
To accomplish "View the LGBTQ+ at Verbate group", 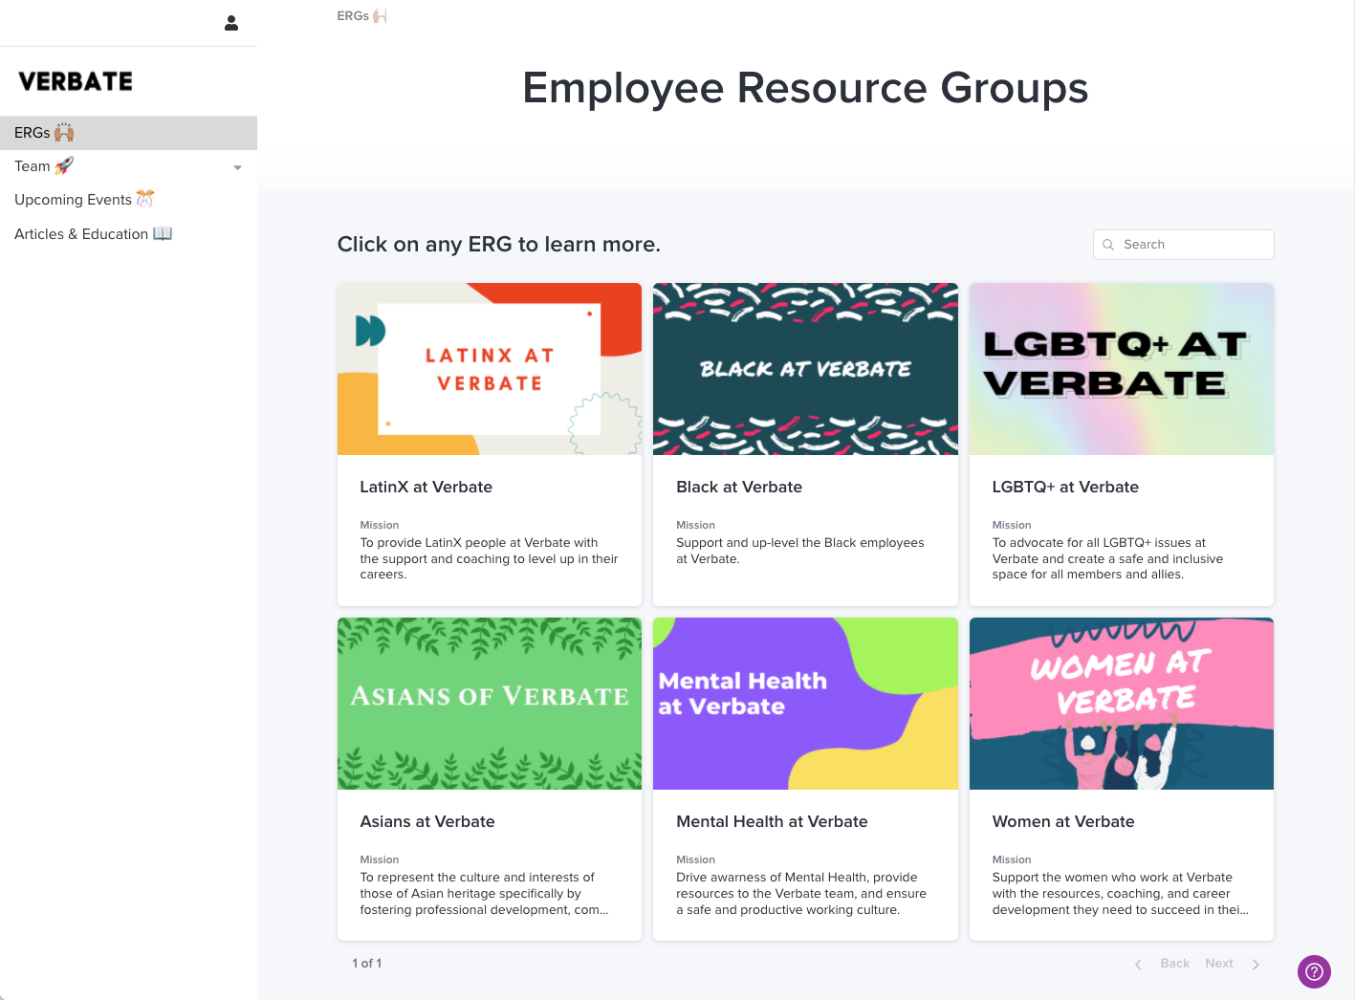I will tap(1121, 445).
